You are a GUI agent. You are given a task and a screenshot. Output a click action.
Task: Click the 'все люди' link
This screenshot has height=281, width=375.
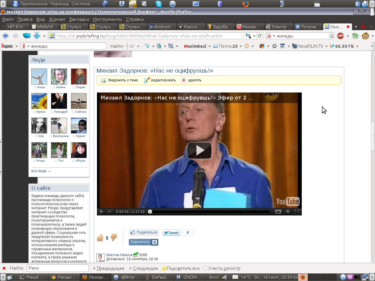pyautogui.click(x=41, y=171)
